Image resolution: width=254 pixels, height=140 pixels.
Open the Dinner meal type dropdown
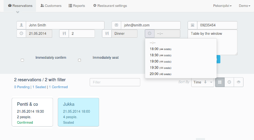coord(124,33)
